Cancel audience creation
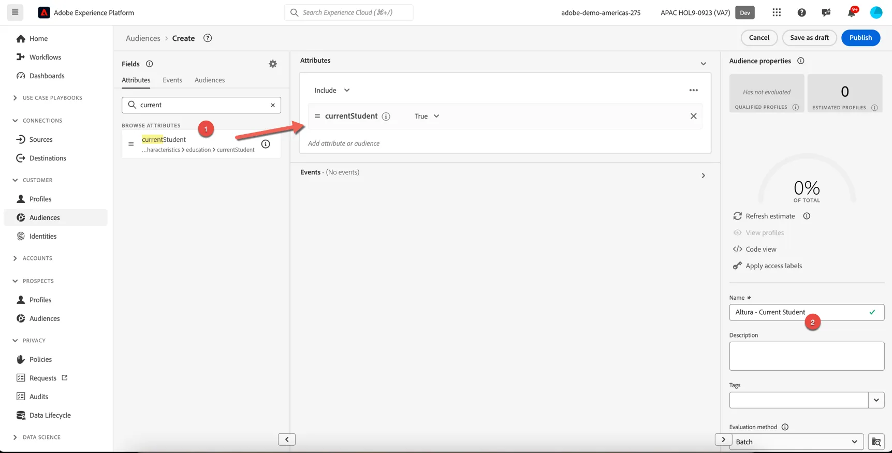Image resolution: width=892 pixels, height=453 pixels. (x=759, y=38)
